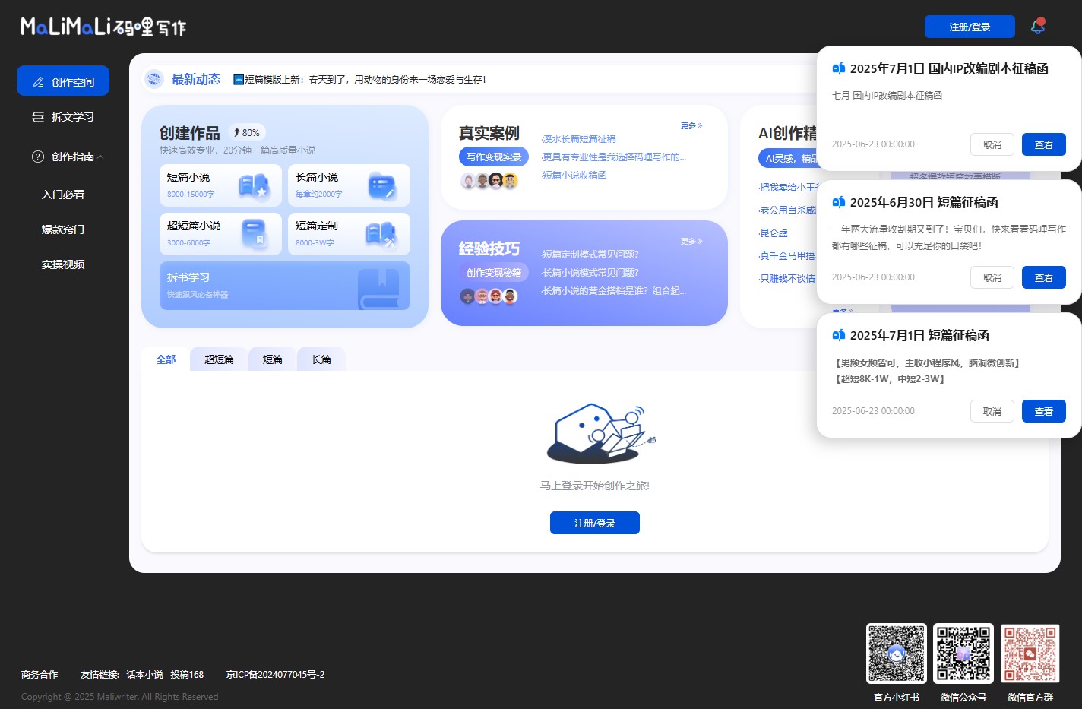
Task: Click the 经验技巧 user avatars
Action: (x=489, y=296)
